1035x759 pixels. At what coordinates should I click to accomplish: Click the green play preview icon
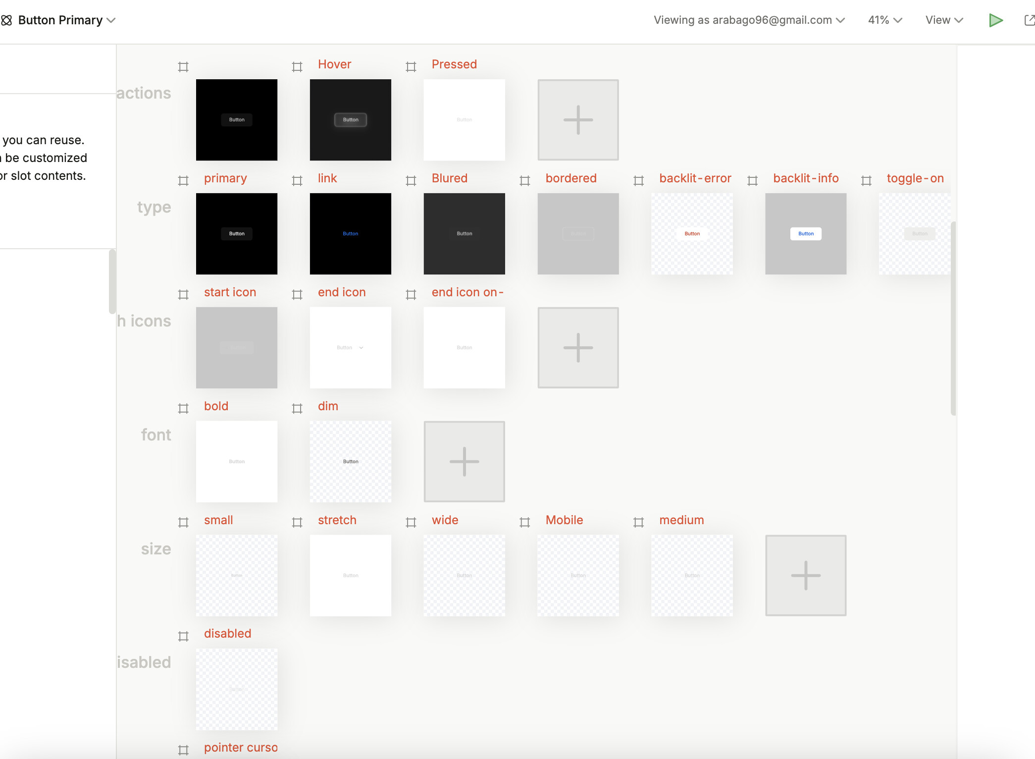point(995,20)
